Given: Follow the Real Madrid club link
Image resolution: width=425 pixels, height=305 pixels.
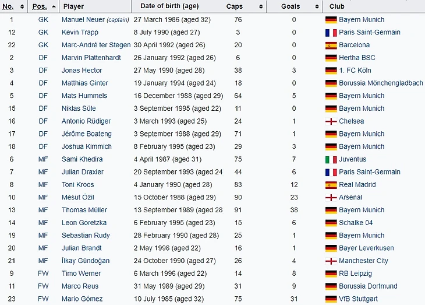Looking at the screenshot, I should [x=357, y=185].
